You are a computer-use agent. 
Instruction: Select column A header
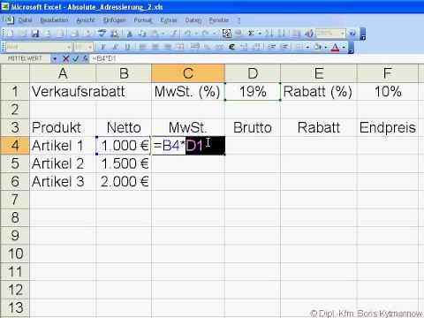point(63,73)
